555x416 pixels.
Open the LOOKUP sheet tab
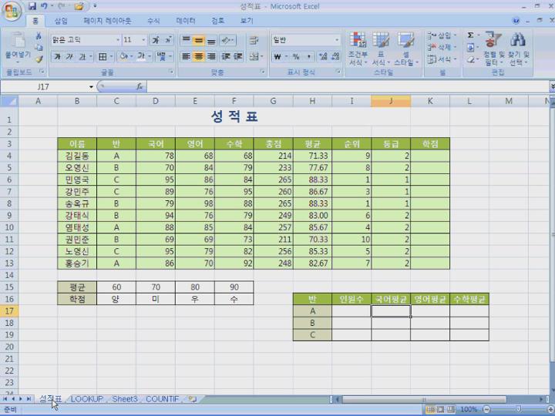point(86,399)
